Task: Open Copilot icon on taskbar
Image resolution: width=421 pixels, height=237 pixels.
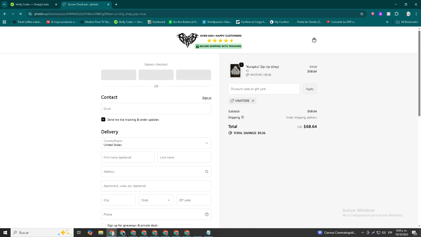Action: click(x=90, y=233)
